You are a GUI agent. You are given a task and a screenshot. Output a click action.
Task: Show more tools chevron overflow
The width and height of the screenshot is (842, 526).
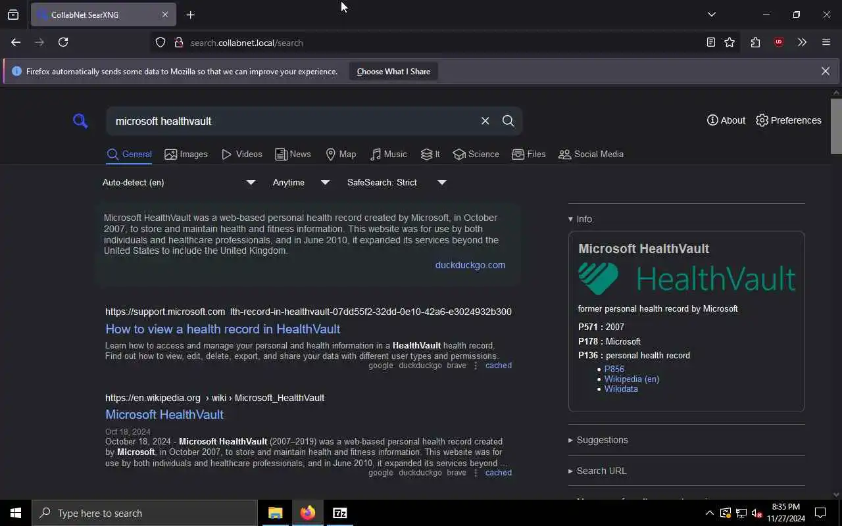(x=802, y=42)
